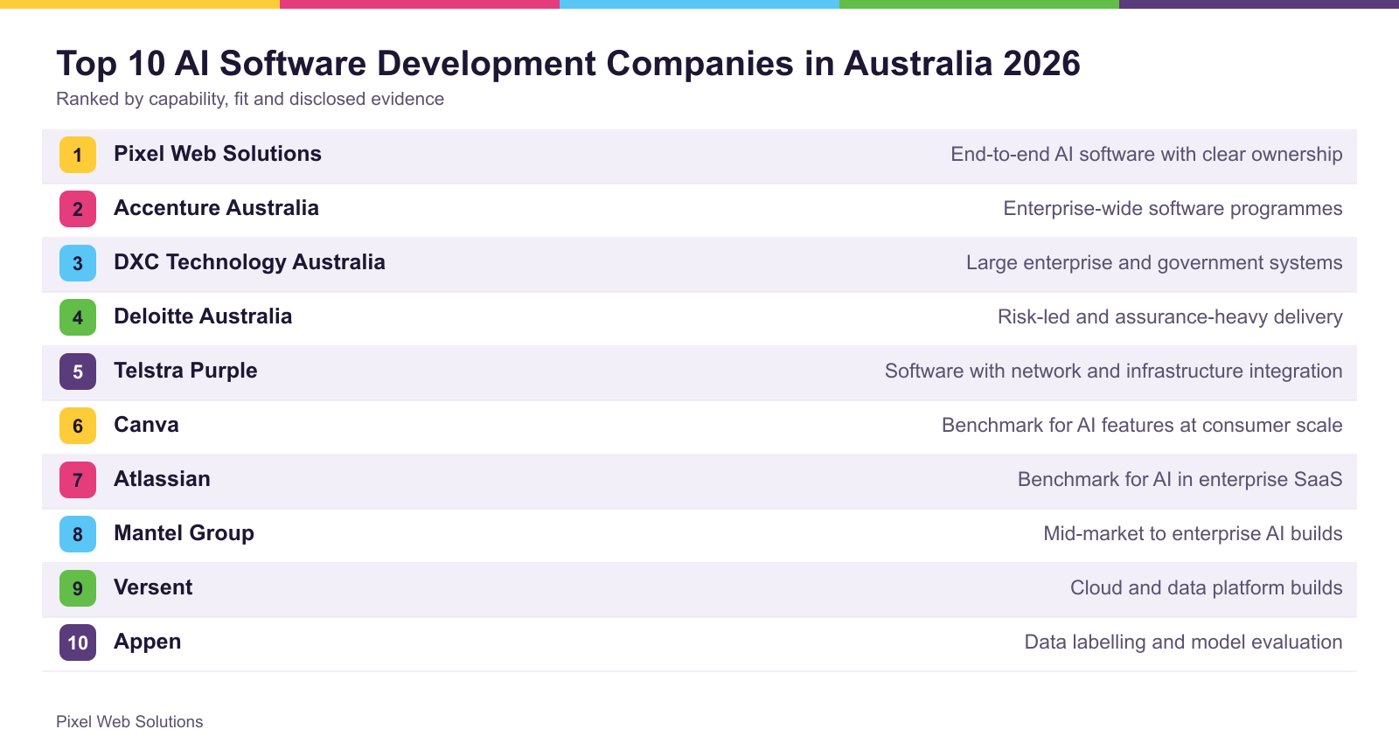Select 'Canva' company name
This screenshot has width=1399, height=750.
(x=146, y=425)
